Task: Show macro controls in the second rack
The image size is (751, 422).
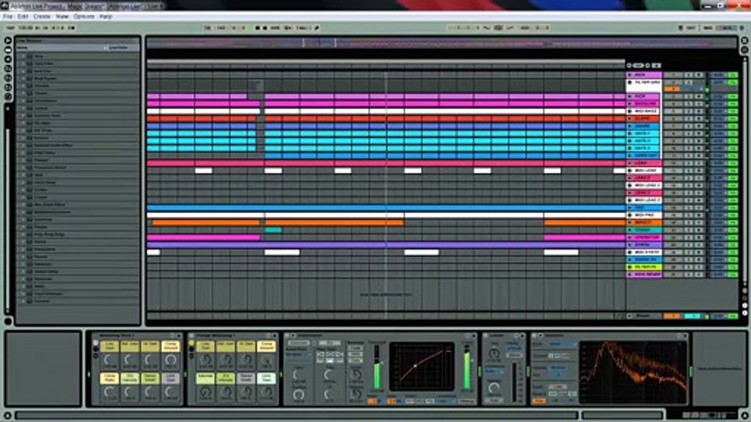Action: (x=190, y=343)
